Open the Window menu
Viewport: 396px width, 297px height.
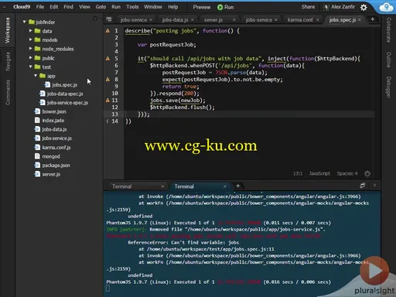click(x=153, y=7)
